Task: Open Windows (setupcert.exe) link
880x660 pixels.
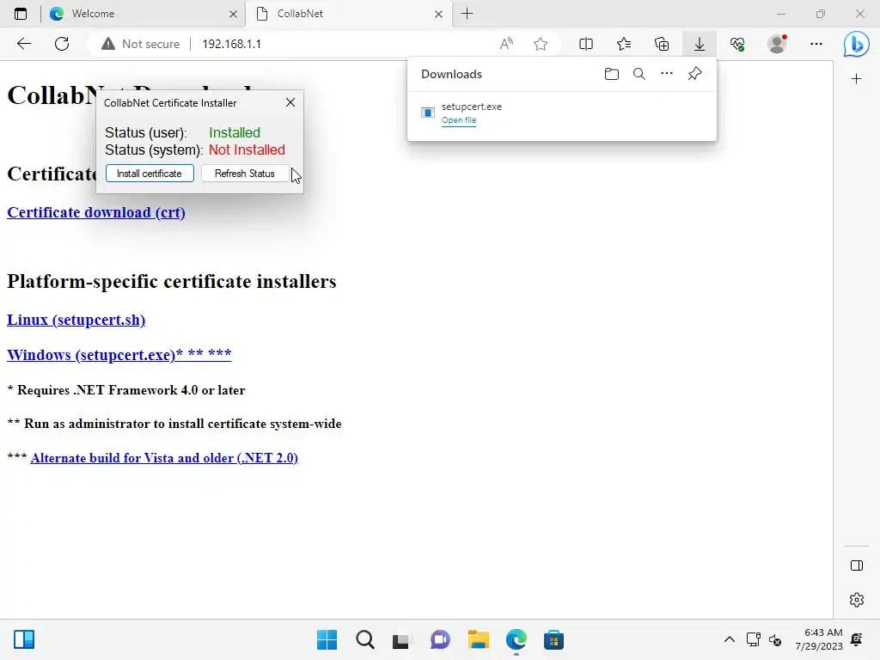Action: [119, 355]
